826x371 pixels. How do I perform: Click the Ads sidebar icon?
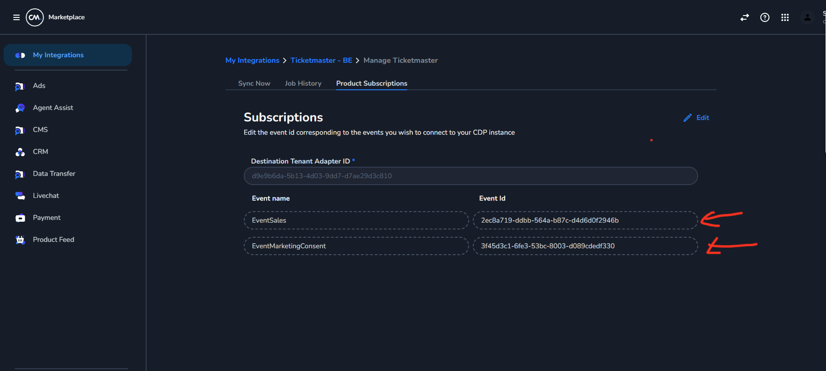(x=19, y=86)
